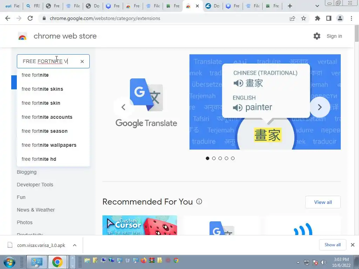The image size is (359, 269).
Task: Clear the search box with the X icon
Action: click(82, 61)
